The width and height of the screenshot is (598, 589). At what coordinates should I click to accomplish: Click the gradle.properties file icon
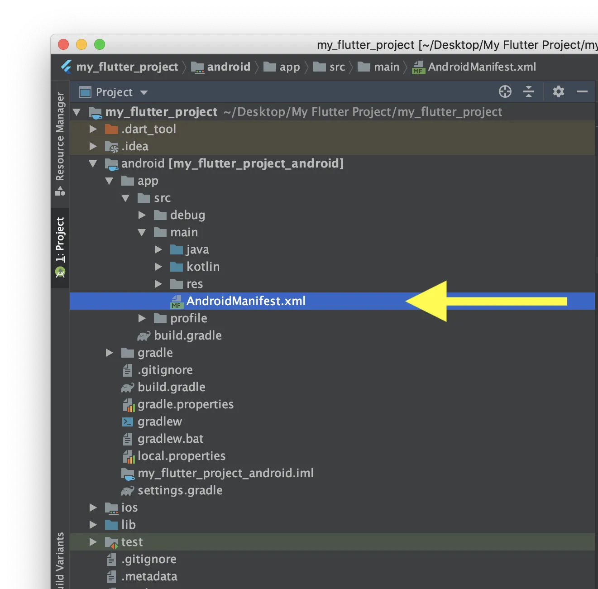(x=129, y=405)
